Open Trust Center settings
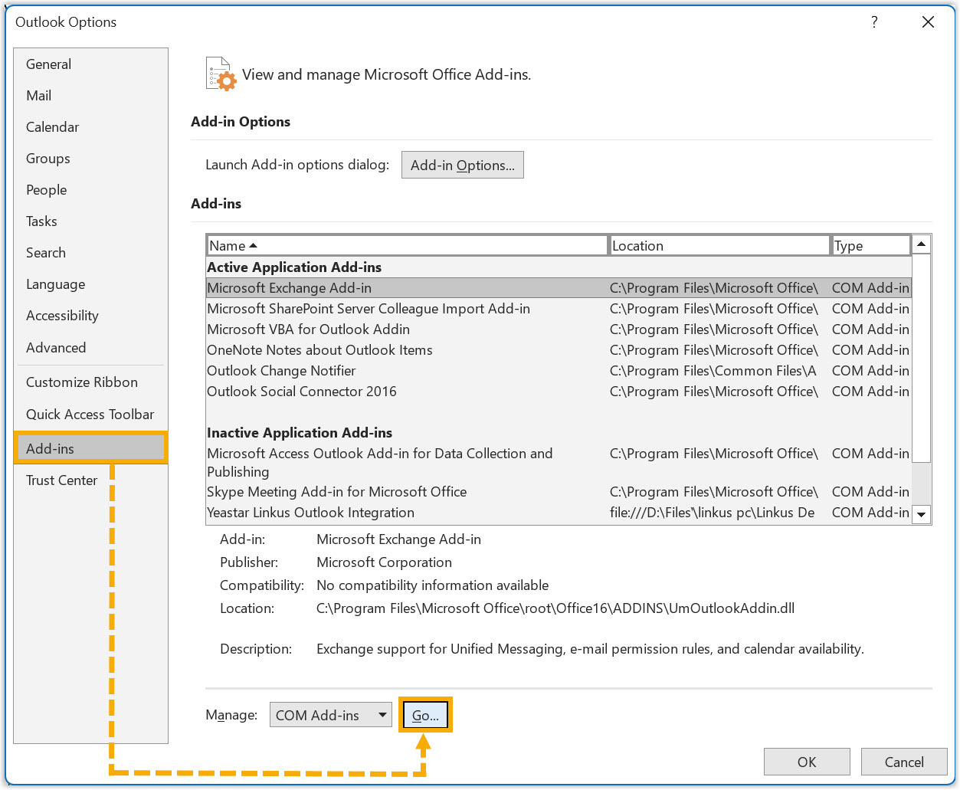The image size is (960, 790). coord(90,480)
